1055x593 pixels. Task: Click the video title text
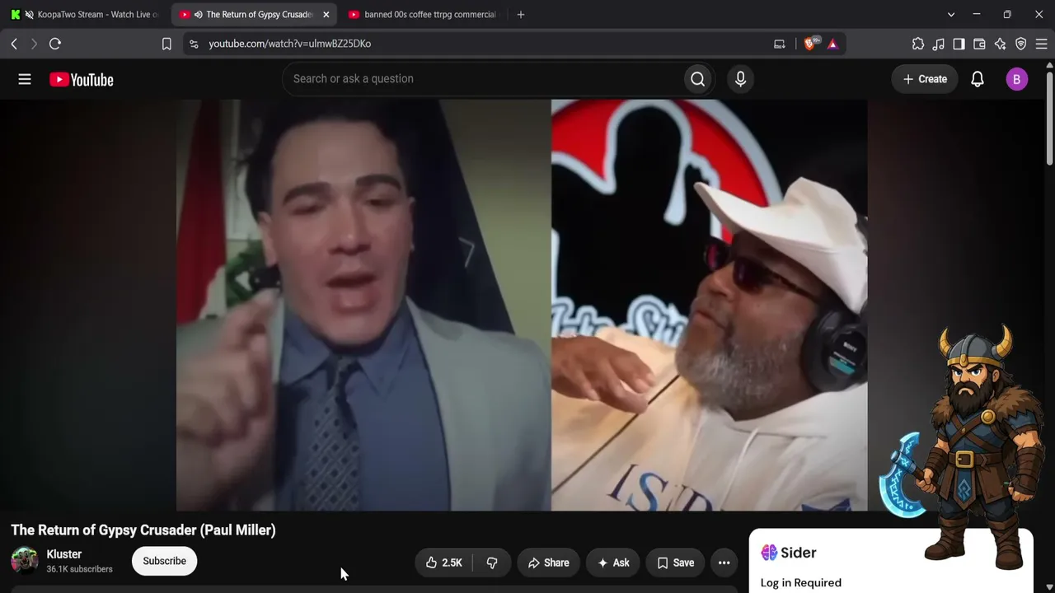point(143,530)
